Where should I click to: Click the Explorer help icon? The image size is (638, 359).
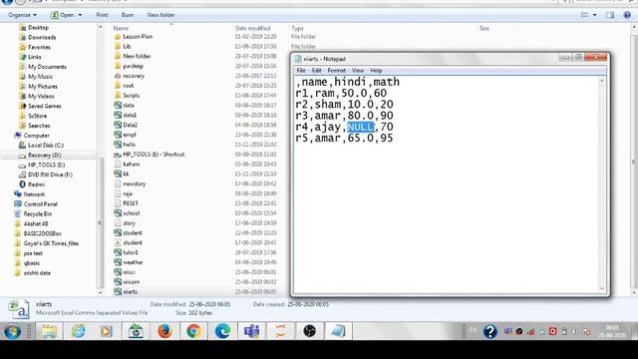click(x=627, y=15)
